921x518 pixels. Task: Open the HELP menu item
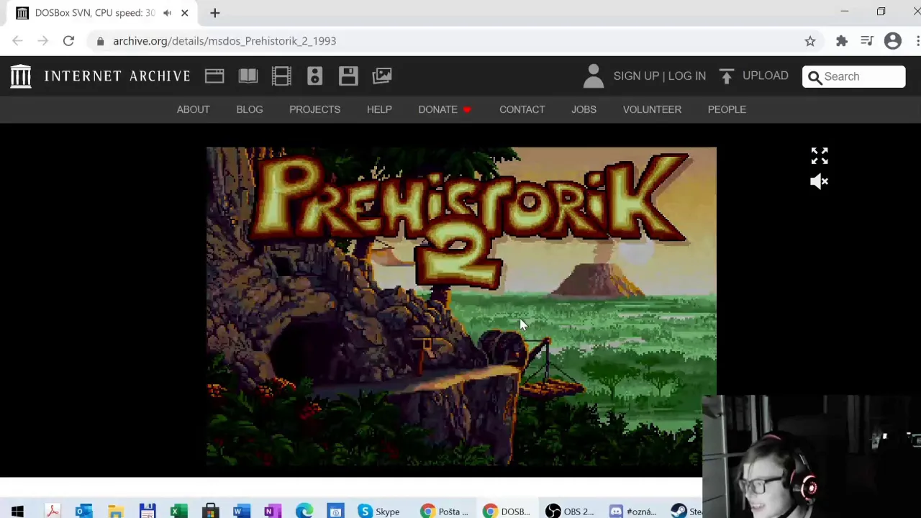(379, 109)
